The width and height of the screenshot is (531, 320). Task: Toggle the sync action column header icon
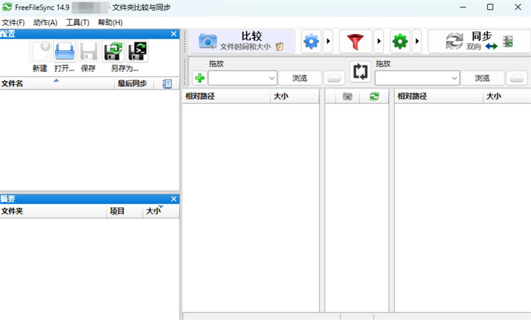coord(374,96)
